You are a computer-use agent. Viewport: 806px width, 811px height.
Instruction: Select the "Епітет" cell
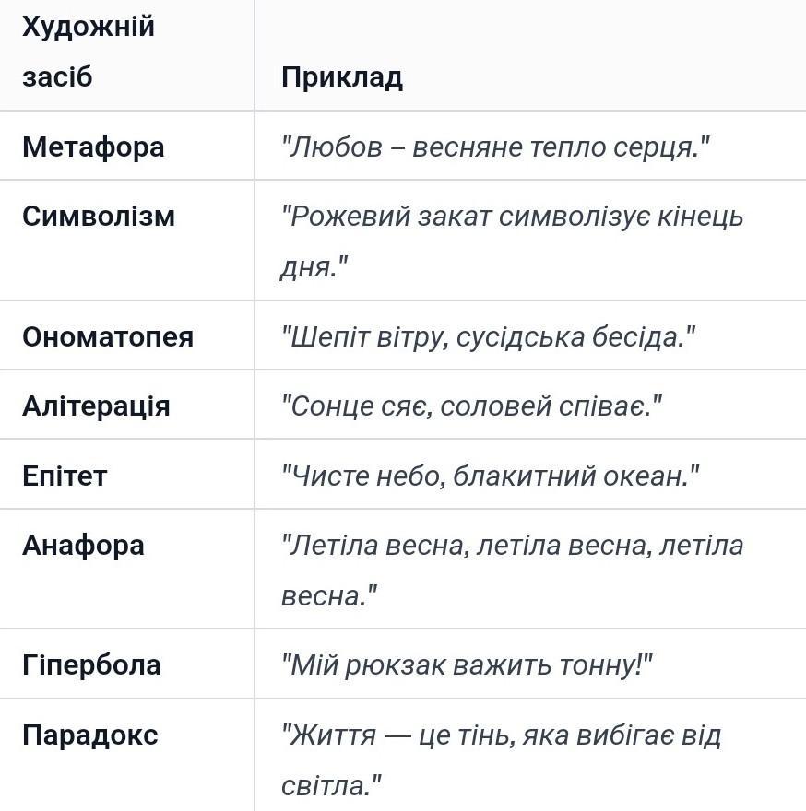[x=65, y=476]
